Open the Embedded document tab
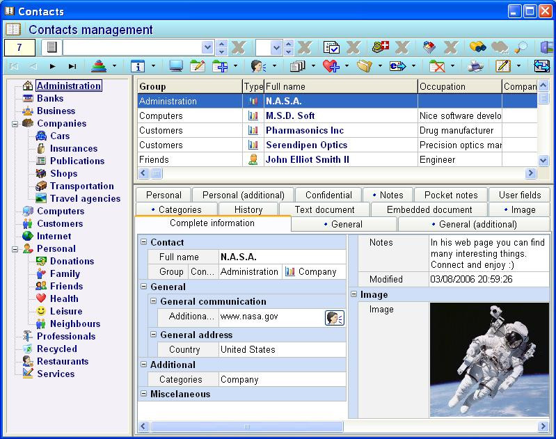556x439 pixels. click(x=429, y=209)
